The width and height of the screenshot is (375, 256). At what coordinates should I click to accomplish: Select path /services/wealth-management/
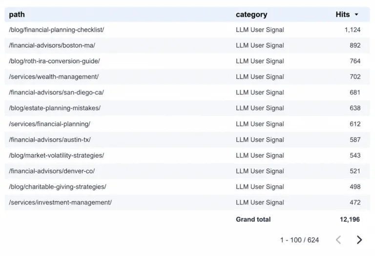pos(54,77)
